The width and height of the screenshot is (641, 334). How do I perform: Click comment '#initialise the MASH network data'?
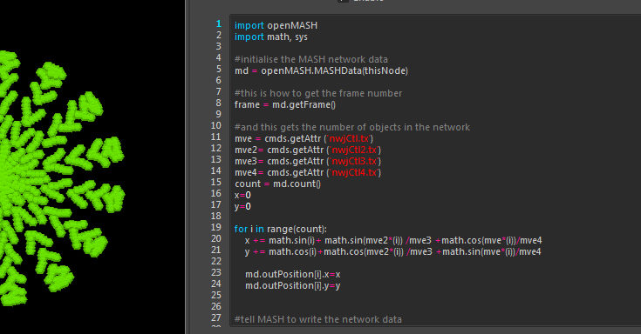(311, 59)
